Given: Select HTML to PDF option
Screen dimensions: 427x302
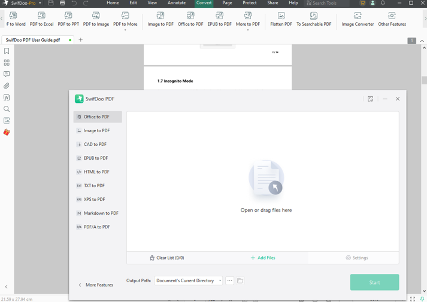Looking at the screenshot, I should pos(98,172).
